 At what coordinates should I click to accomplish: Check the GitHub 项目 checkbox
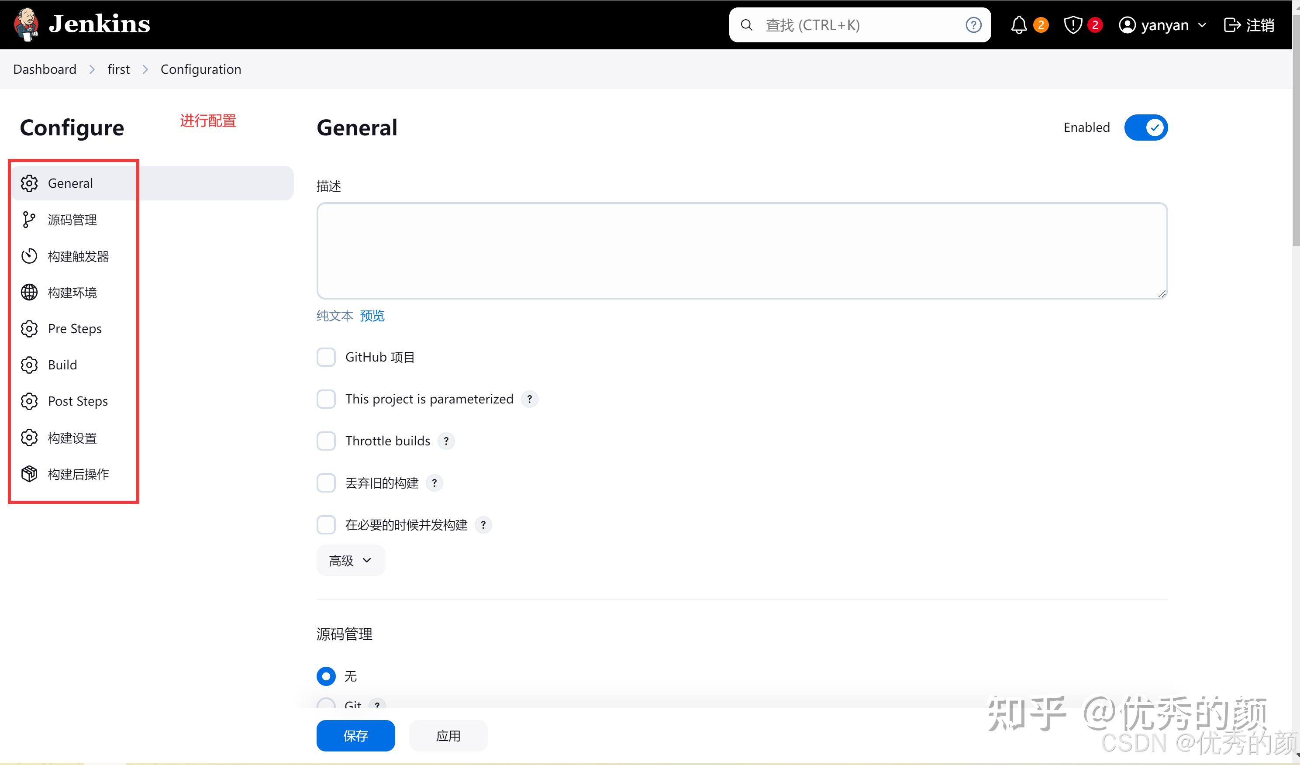[326, 357]
